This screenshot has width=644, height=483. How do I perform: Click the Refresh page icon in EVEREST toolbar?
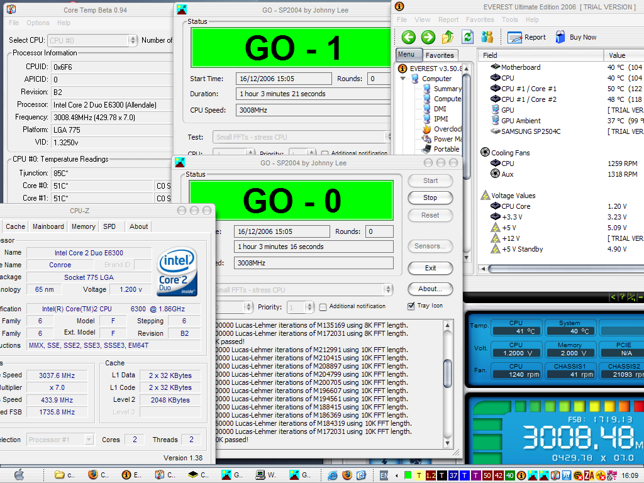click(x=467, y=37)
